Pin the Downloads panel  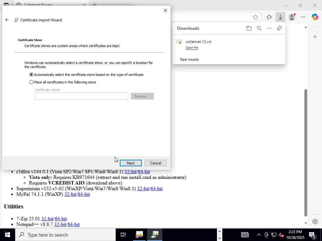pyautogui.click(x=279, y=28)
